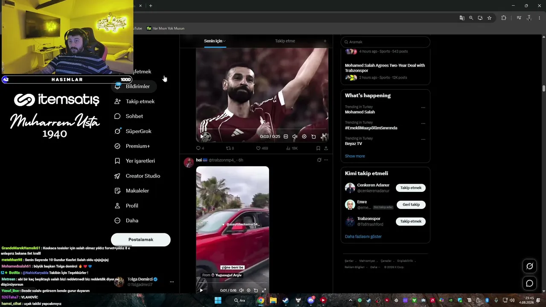Ask Grok about the trabzonmp4_ post
Screen dimensions: 546x307
coord(319,160)
